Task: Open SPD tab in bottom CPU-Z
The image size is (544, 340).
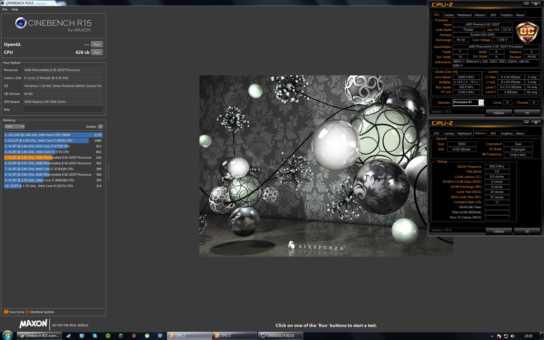Action: (493, 133)
